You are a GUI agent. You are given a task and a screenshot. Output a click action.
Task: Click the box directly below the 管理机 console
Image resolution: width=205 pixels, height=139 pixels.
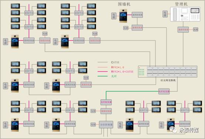tap(183, 30)
